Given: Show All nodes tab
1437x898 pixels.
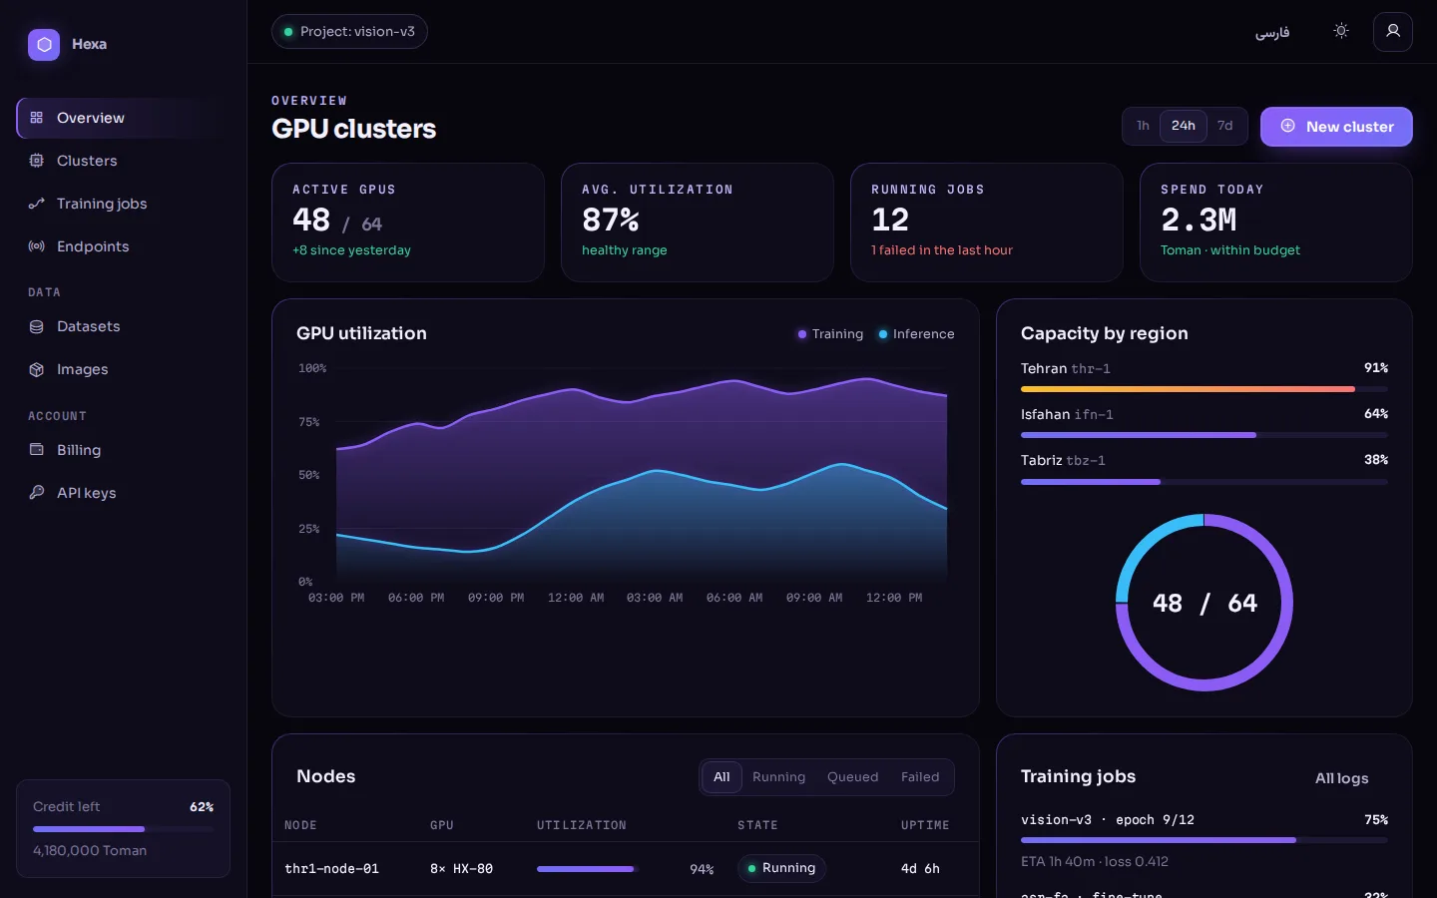Looking at the screenshot, I should pyautogui.click(x=721, y=777).
